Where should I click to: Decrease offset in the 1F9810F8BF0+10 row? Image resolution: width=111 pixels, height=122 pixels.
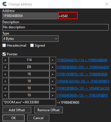(x=5, y=88)
